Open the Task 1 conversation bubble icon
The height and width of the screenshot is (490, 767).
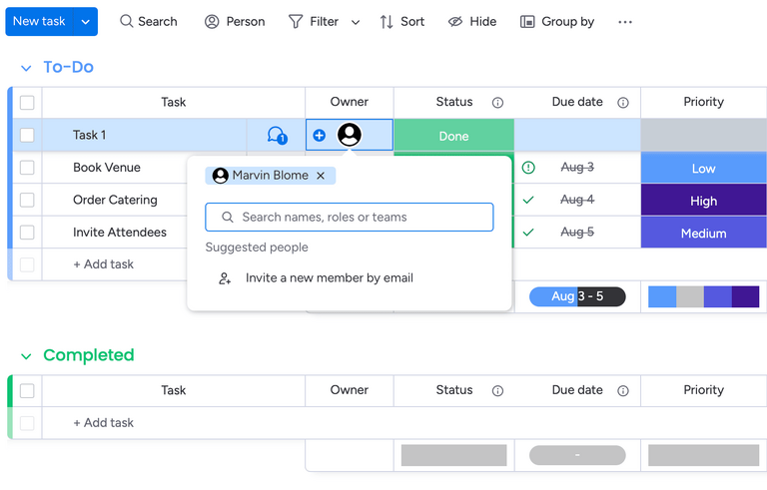pyautogui.click(x=277, y=135)
